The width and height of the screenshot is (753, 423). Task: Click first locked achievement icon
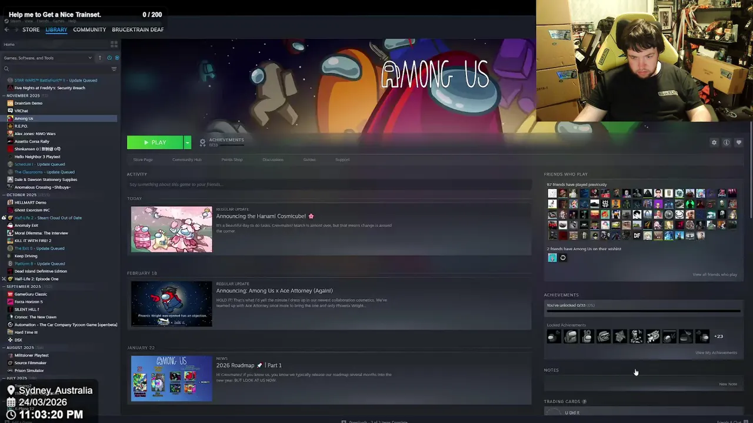[554, 336]
